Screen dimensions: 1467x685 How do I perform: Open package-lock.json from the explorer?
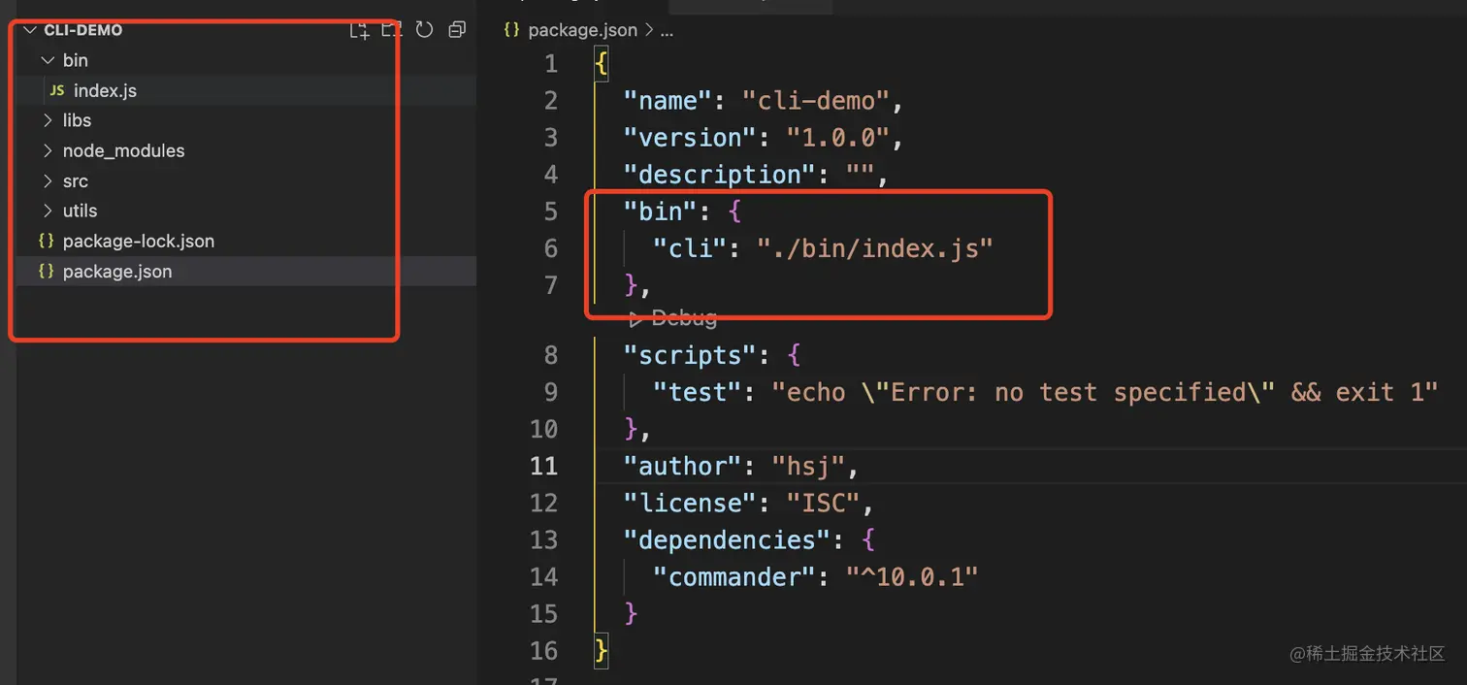(x=139, y=241)
